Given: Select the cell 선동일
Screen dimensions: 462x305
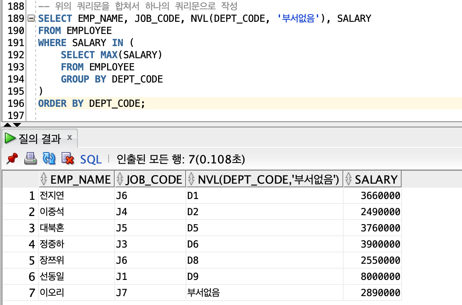Looking at the screenshot, I should point(77,276).
